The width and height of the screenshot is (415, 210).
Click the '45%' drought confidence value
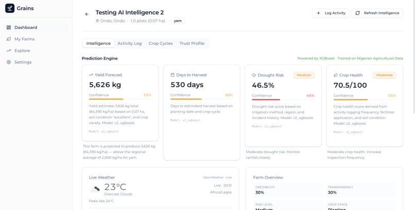point(310,96)
